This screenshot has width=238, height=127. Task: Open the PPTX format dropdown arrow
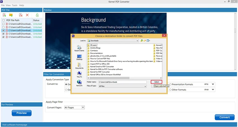pyautogui.click(x=213, y=84)
